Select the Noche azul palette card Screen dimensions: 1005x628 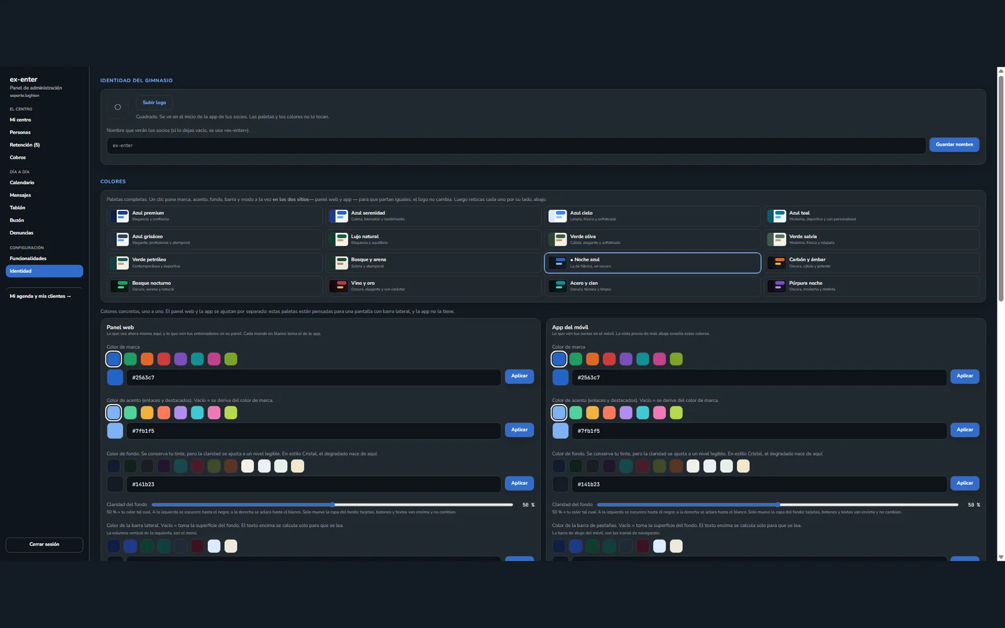pos(653,263)
